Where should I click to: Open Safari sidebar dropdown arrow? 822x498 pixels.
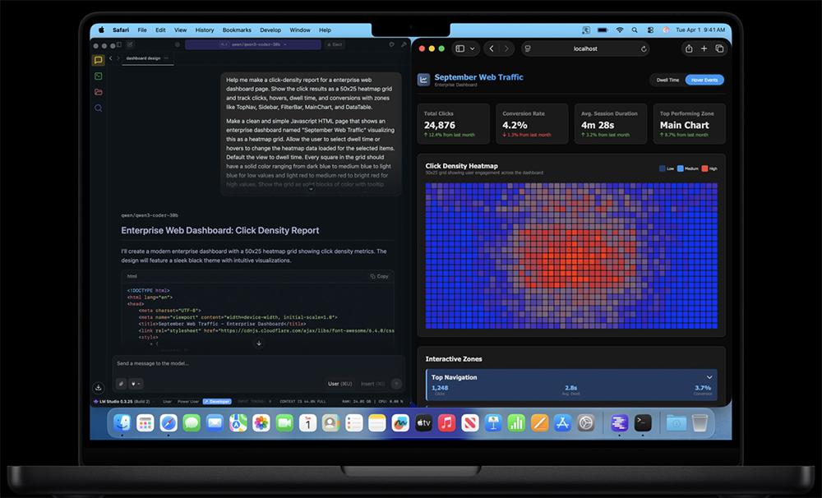pos(472,48)
